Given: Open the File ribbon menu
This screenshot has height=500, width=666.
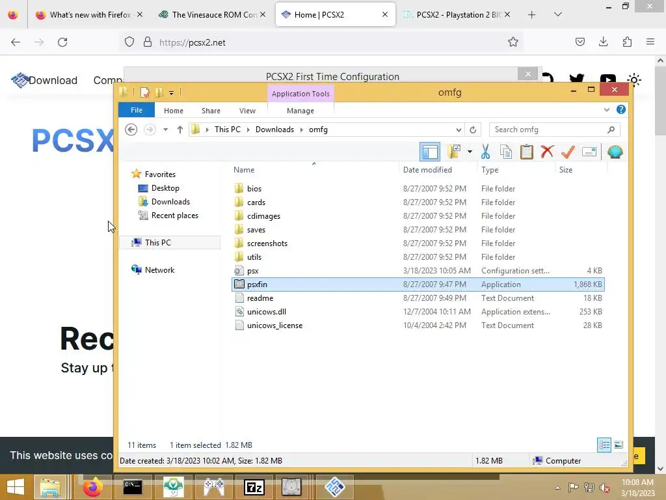Looking at the screenshot, I should tap(137, 110).
